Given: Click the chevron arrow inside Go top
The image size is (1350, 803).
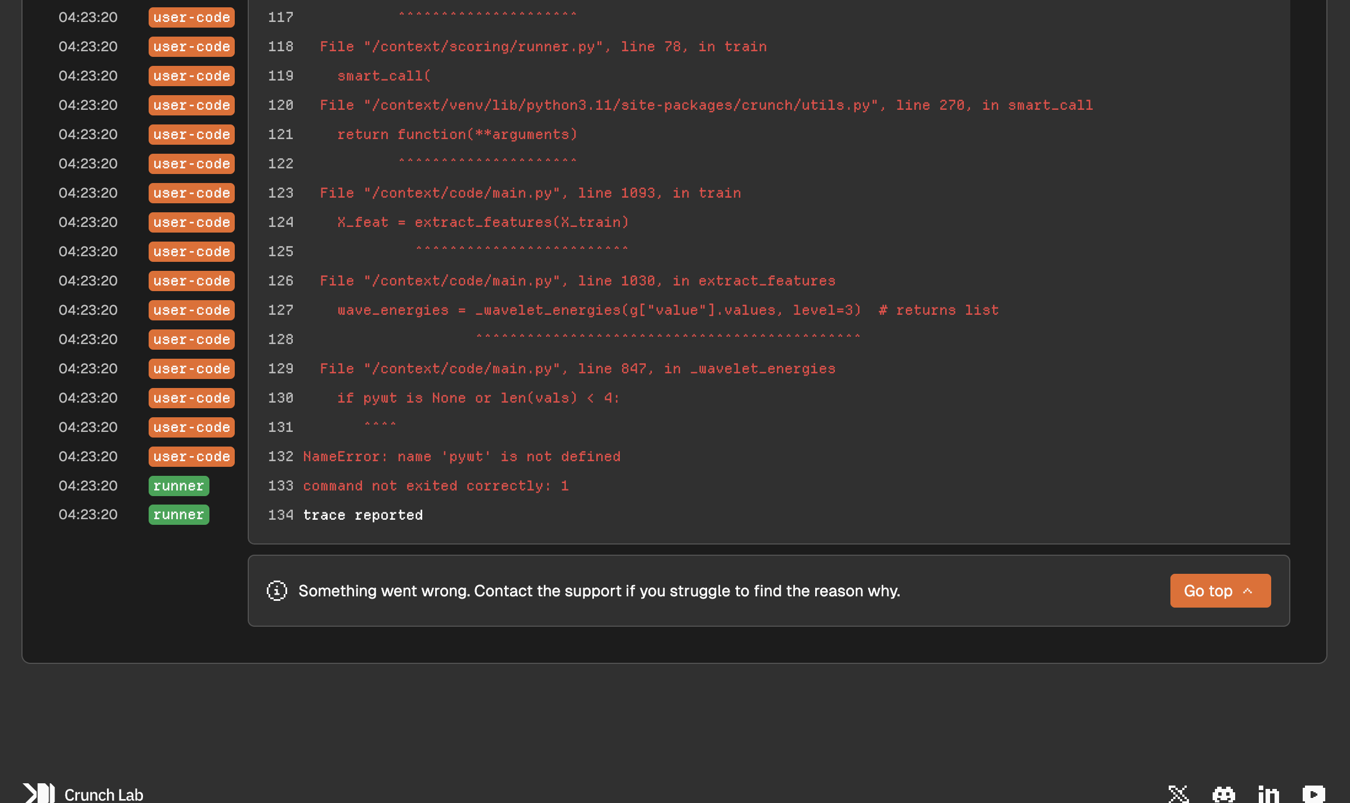Looking at the screenshot, I should 1248,591.
